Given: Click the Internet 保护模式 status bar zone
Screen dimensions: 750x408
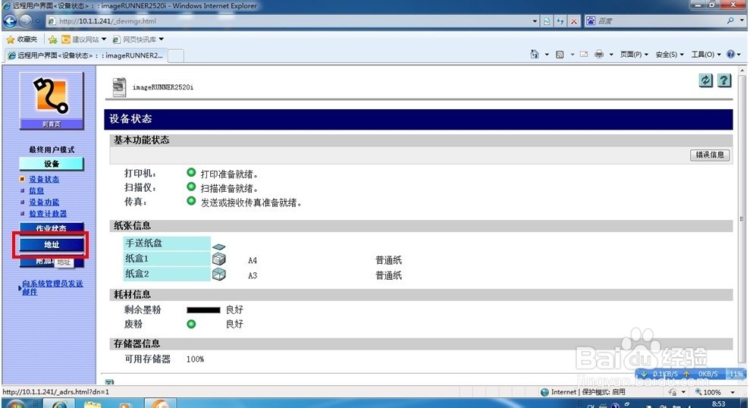Looking at the screenshot, I should coord(583,392).
